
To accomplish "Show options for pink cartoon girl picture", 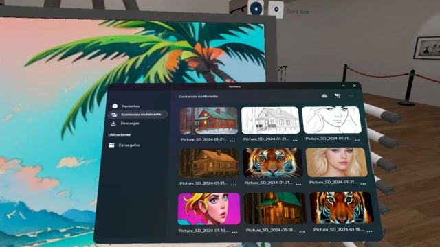I will coord(234,233).
